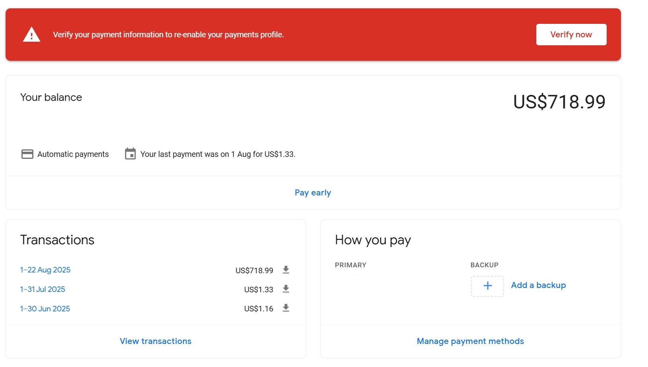Open the 1–30 Jun 2025 transactions

point(45,308)
